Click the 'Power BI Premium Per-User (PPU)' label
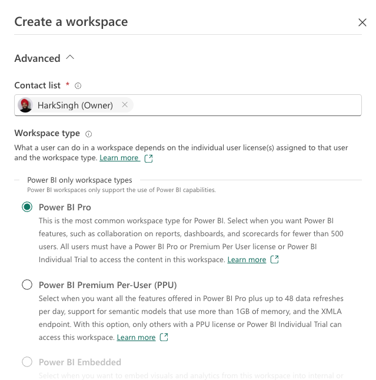This screenshot has width=376, height=380. coord(108,285)
